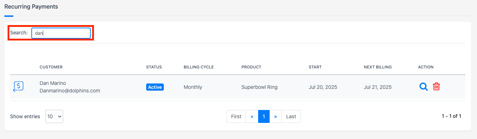Sort by Billing Cycle column header
This screenshot has height=139, width=477.
click(x=199, y=67)
